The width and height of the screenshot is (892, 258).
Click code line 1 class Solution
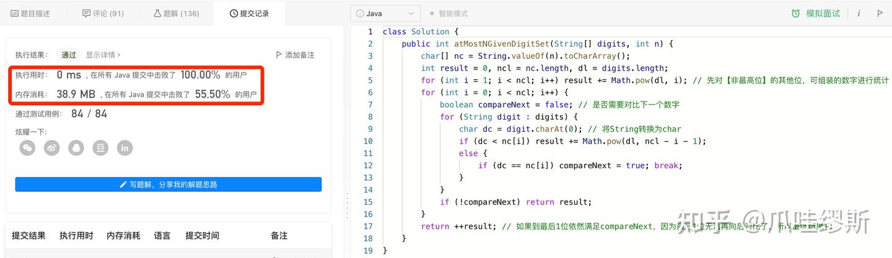coord(421,32)
